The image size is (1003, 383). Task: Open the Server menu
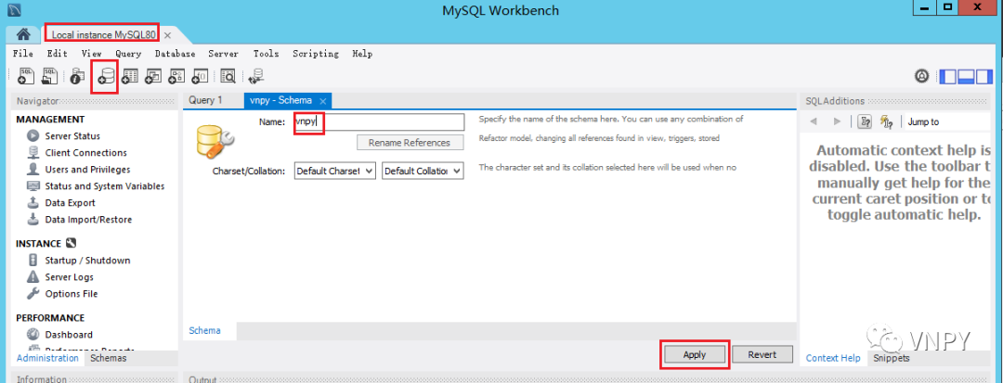coord(223,54)
